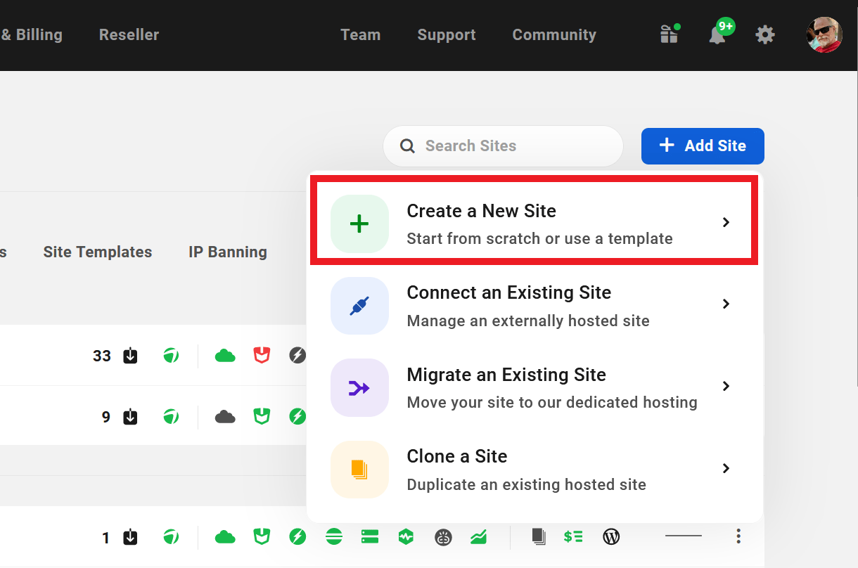Open the cloud backup icon for the last site
The image size is (858, 568).
point(226,537)
